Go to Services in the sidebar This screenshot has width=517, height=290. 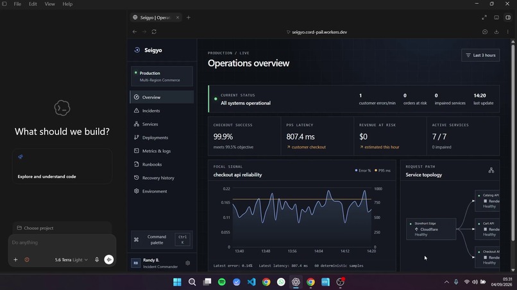coord(162,124)
